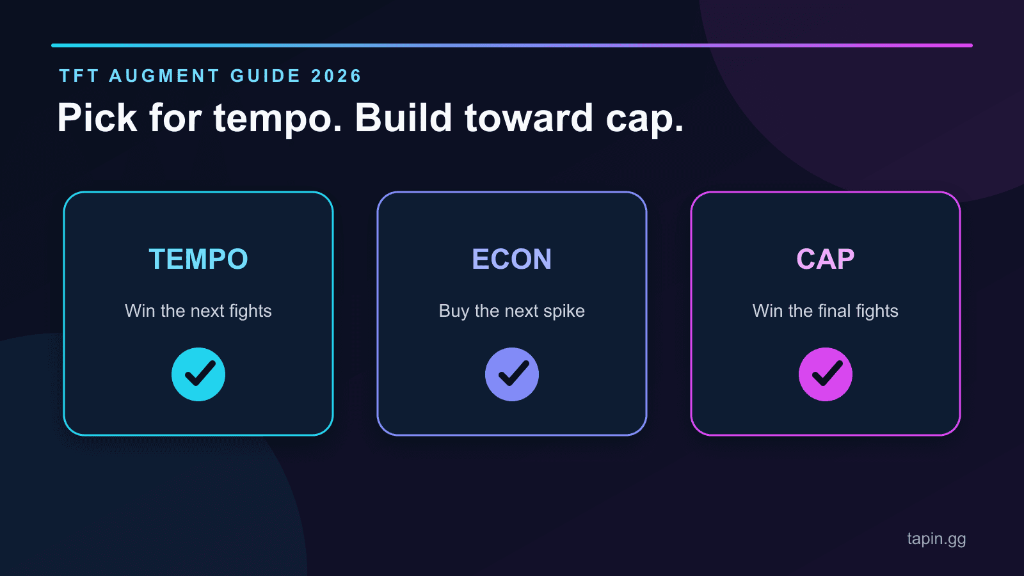This screenshot has height=576, width=1024.
Task: Click '2026' in the guide subtitle
Action: [337, 76]
